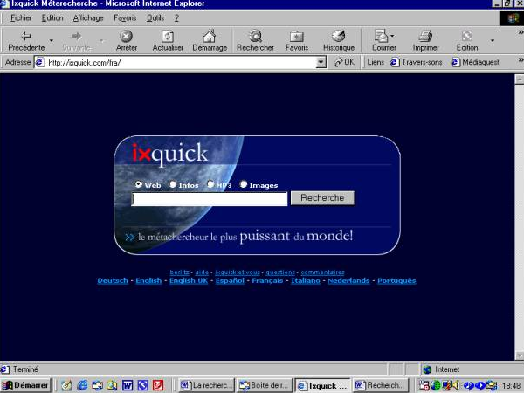Click the address bar URL field
This screenshot has width=524, height=393.
coord(181,63)
